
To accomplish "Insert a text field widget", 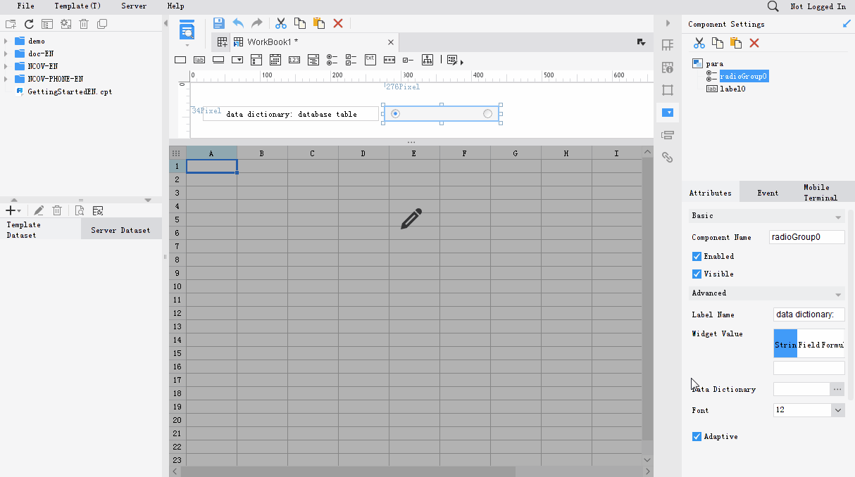I will click(x=180, y=60).
